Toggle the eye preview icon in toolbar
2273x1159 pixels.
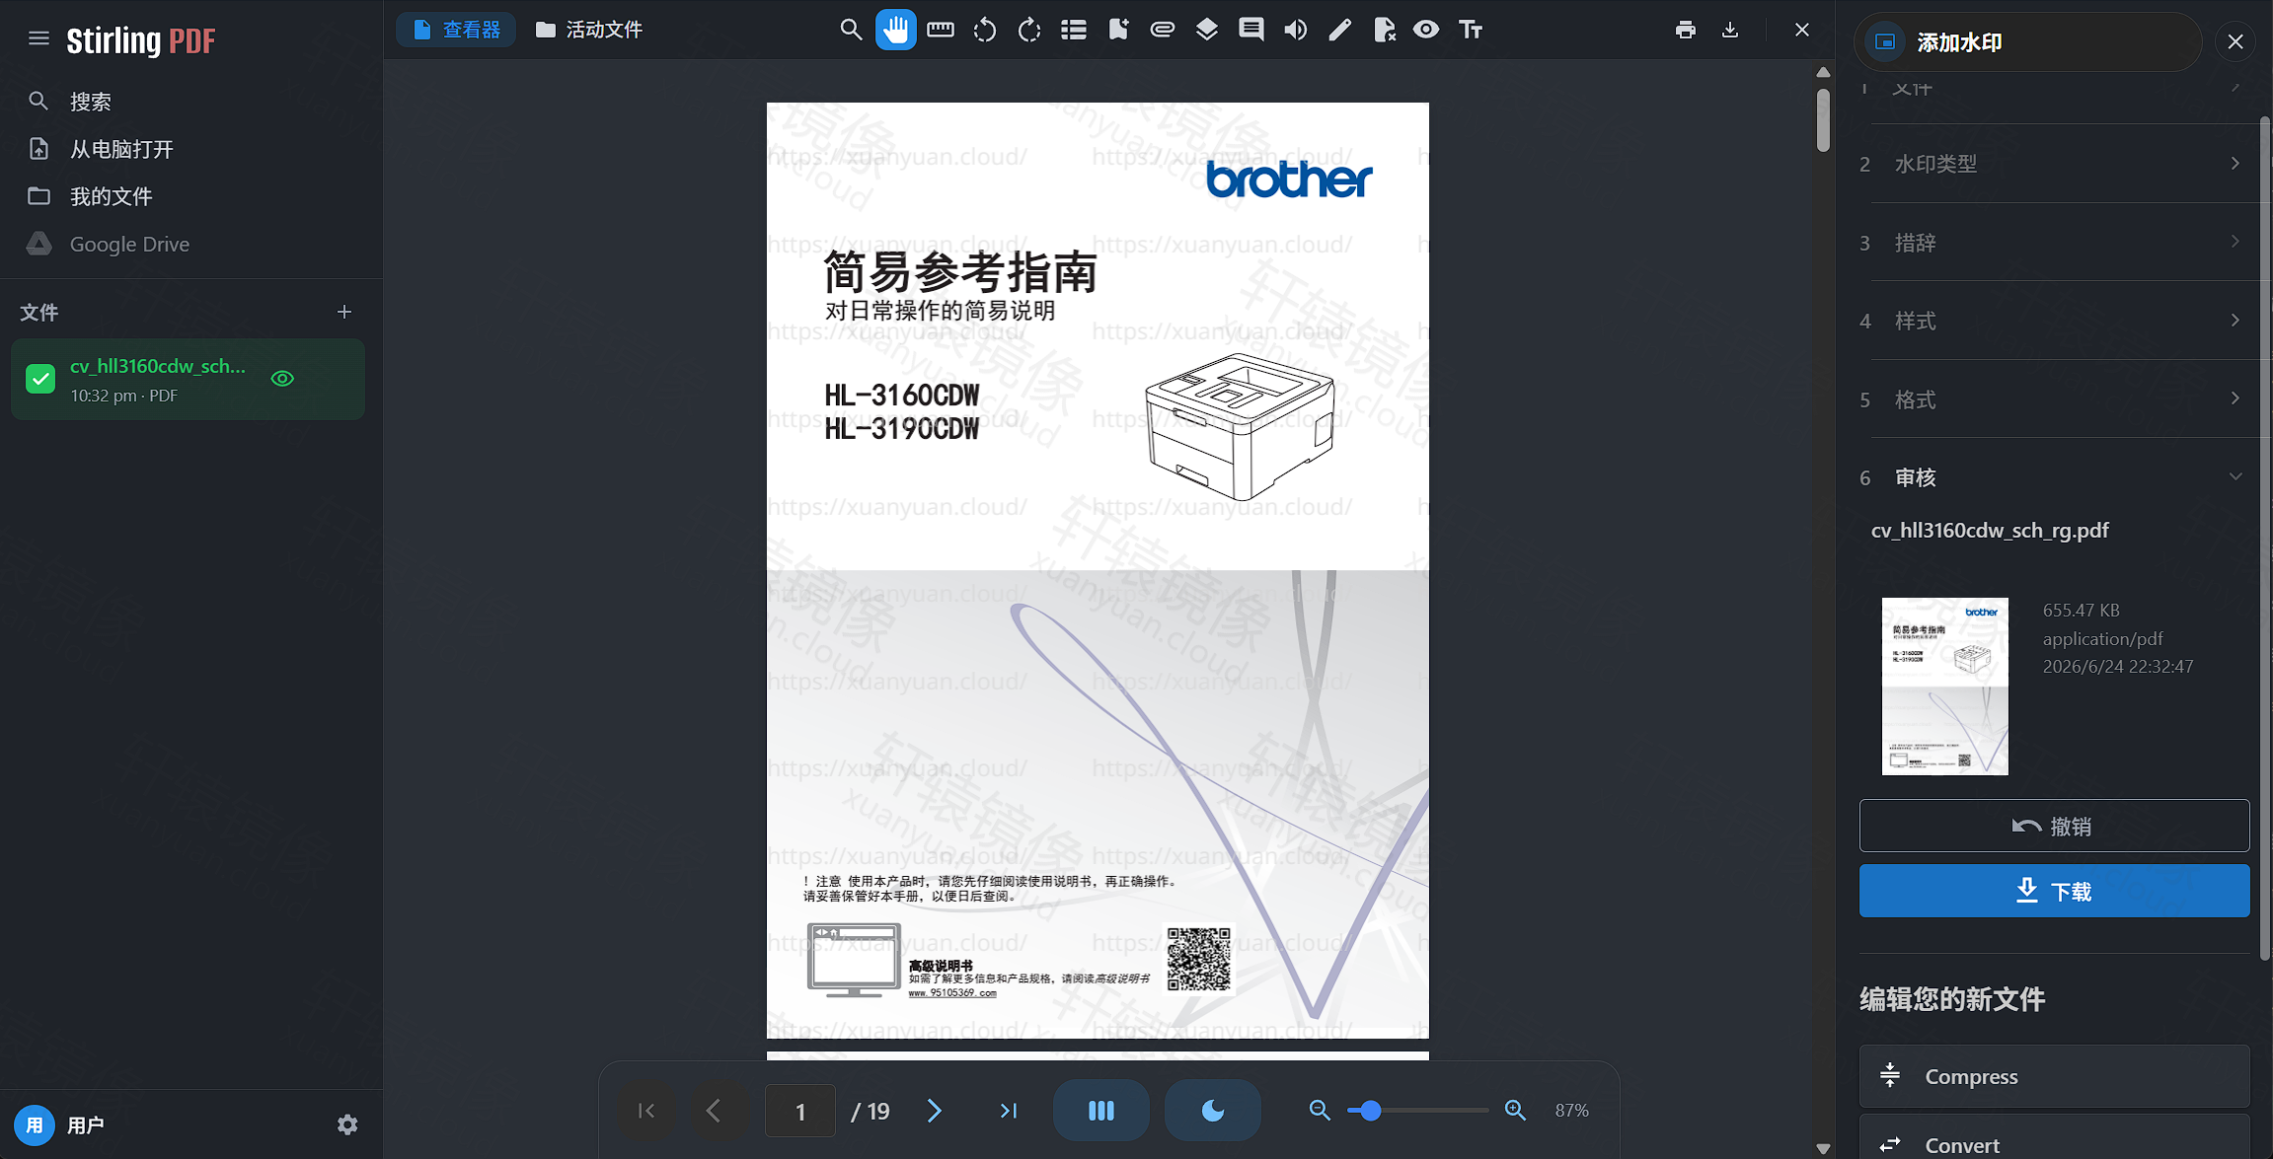(x=1426, y=30)
